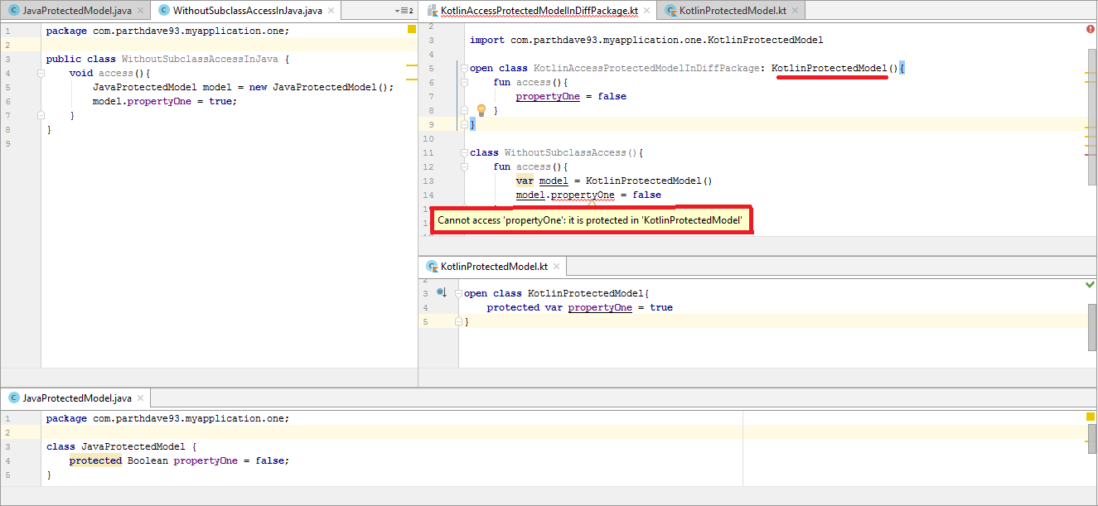
Task: Click the red error stripe mark in the Kotlin editor
Action: point(1090,154)
